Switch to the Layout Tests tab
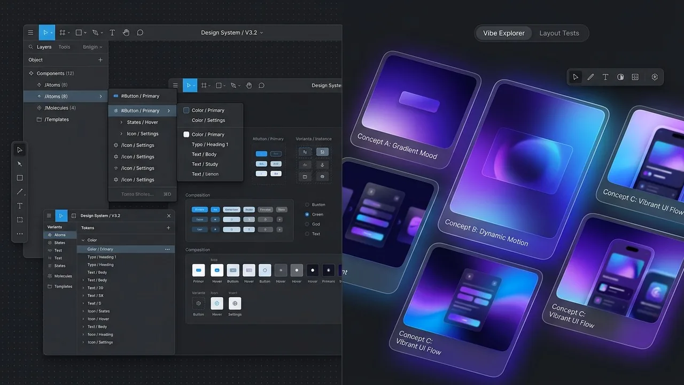 coord(559,33)
